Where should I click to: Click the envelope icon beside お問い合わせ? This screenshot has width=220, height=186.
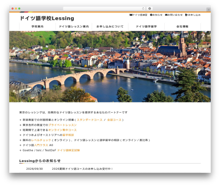166,15
